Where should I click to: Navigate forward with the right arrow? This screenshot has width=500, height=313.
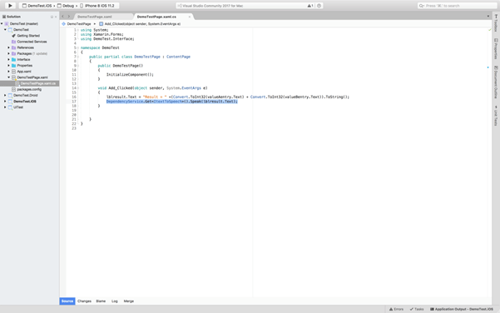pos(68,17)
